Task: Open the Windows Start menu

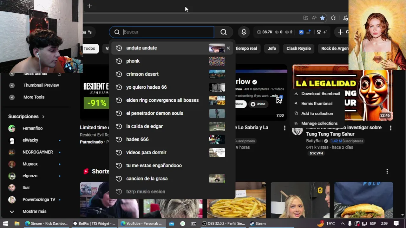Action: [x=5, y=223]
